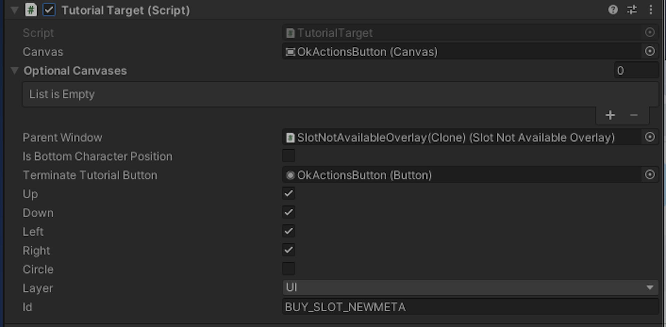The image size is (666, 327).
Task: Enable the Circle checkbox
Action: coord(289,269)
